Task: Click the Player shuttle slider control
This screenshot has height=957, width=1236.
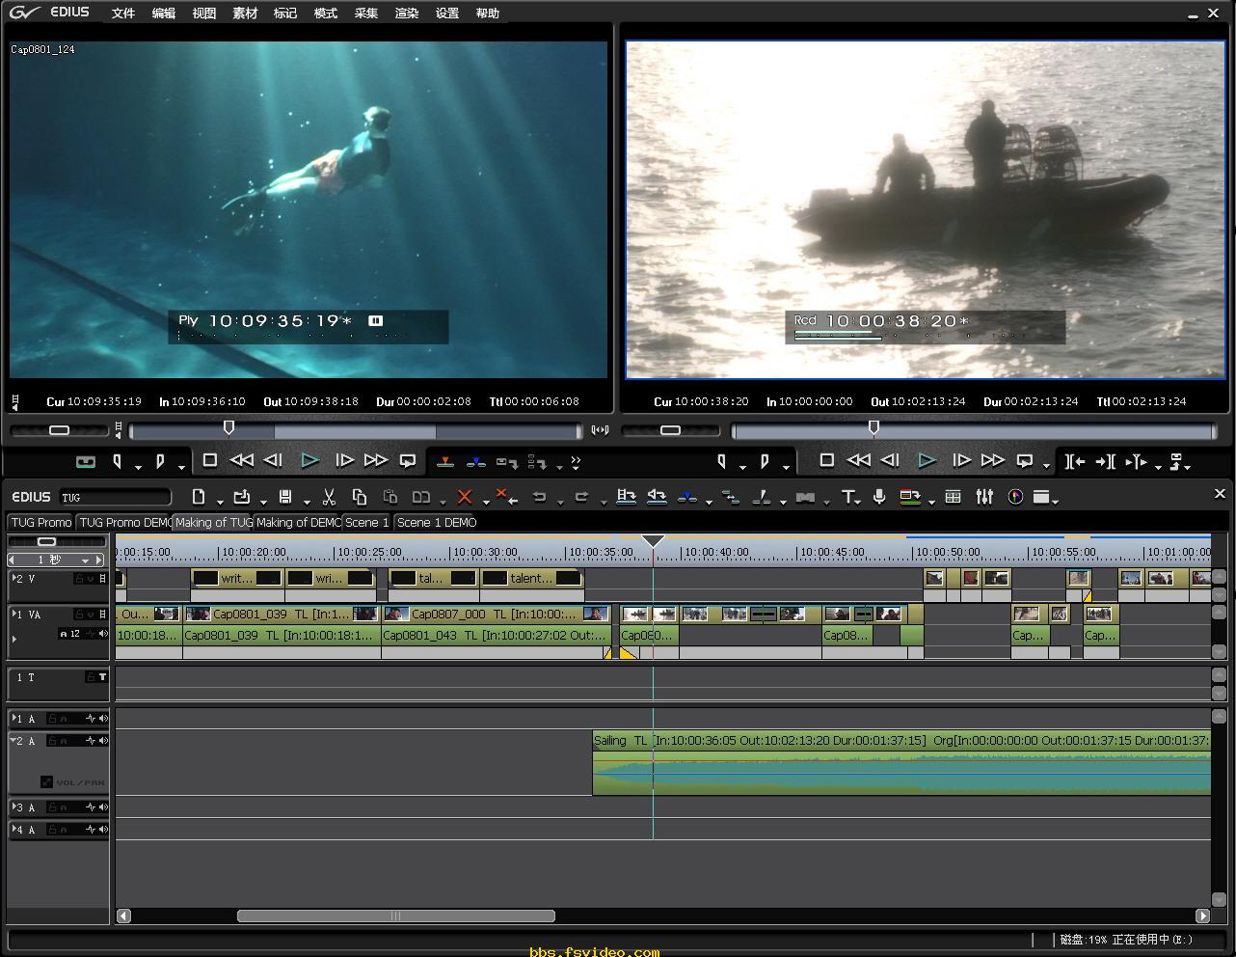Action: [59, 429]
